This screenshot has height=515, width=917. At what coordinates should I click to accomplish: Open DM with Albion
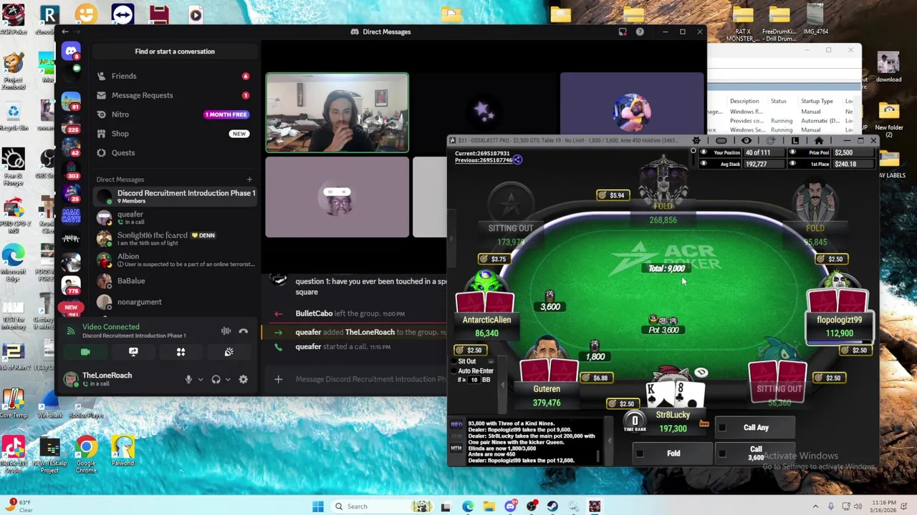(174, 260)
